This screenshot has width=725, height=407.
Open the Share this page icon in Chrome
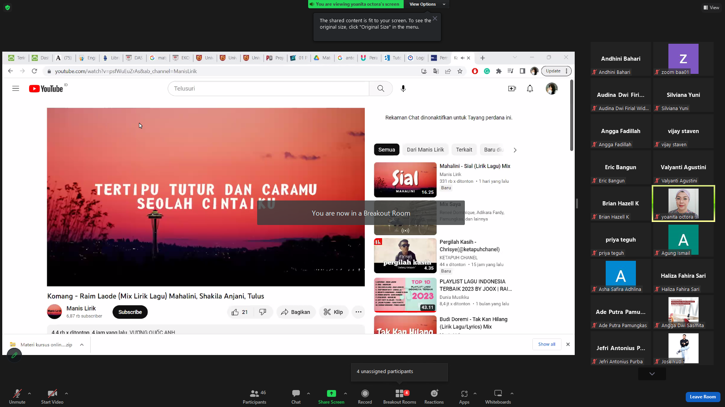[x=448, y=71]
